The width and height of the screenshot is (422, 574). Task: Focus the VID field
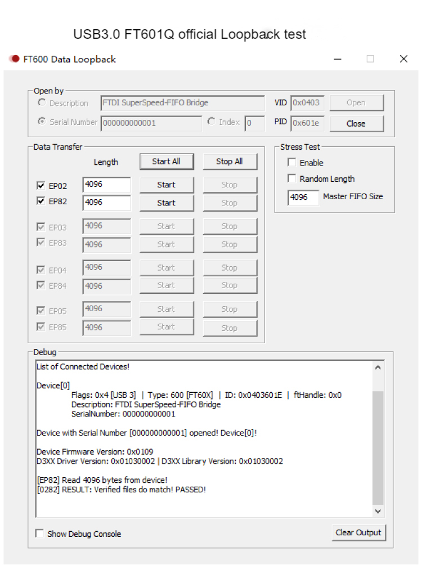point(307,103)
